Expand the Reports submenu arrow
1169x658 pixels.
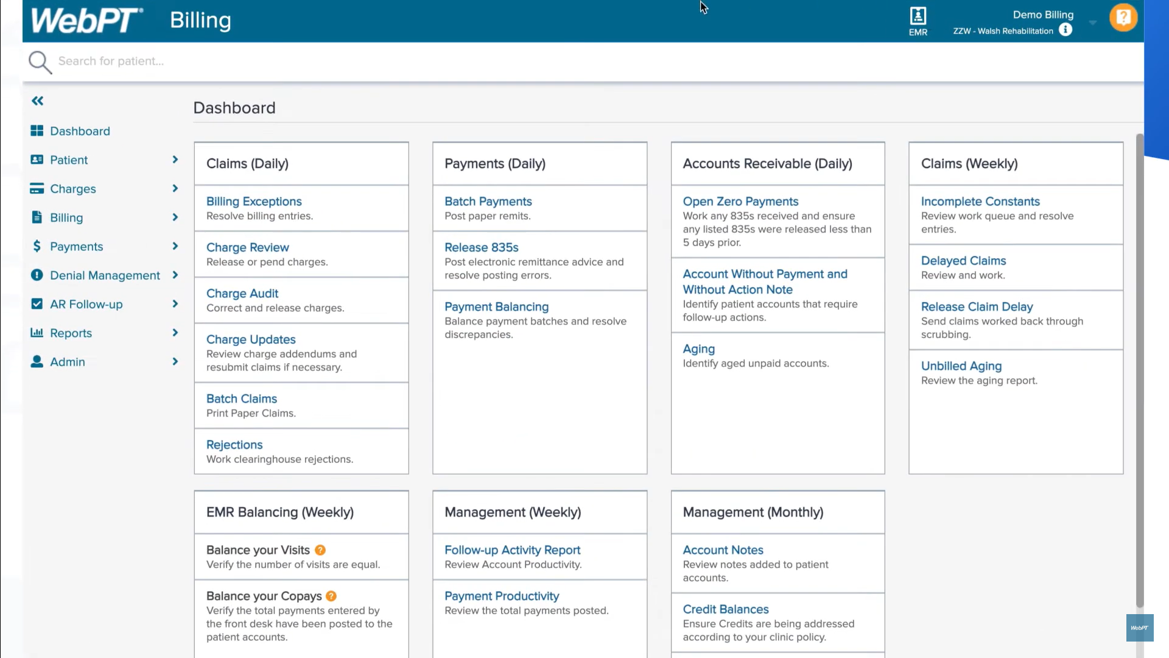pyautogui.click(x=175, y=333)
